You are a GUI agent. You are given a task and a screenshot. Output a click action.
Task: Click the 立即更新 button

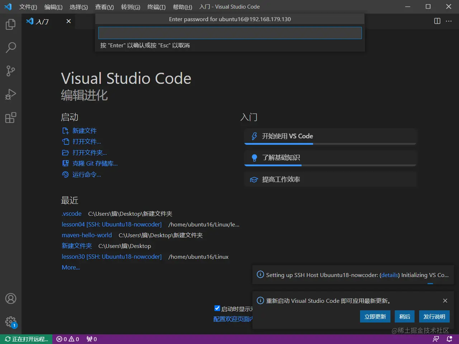coord(375,316)
